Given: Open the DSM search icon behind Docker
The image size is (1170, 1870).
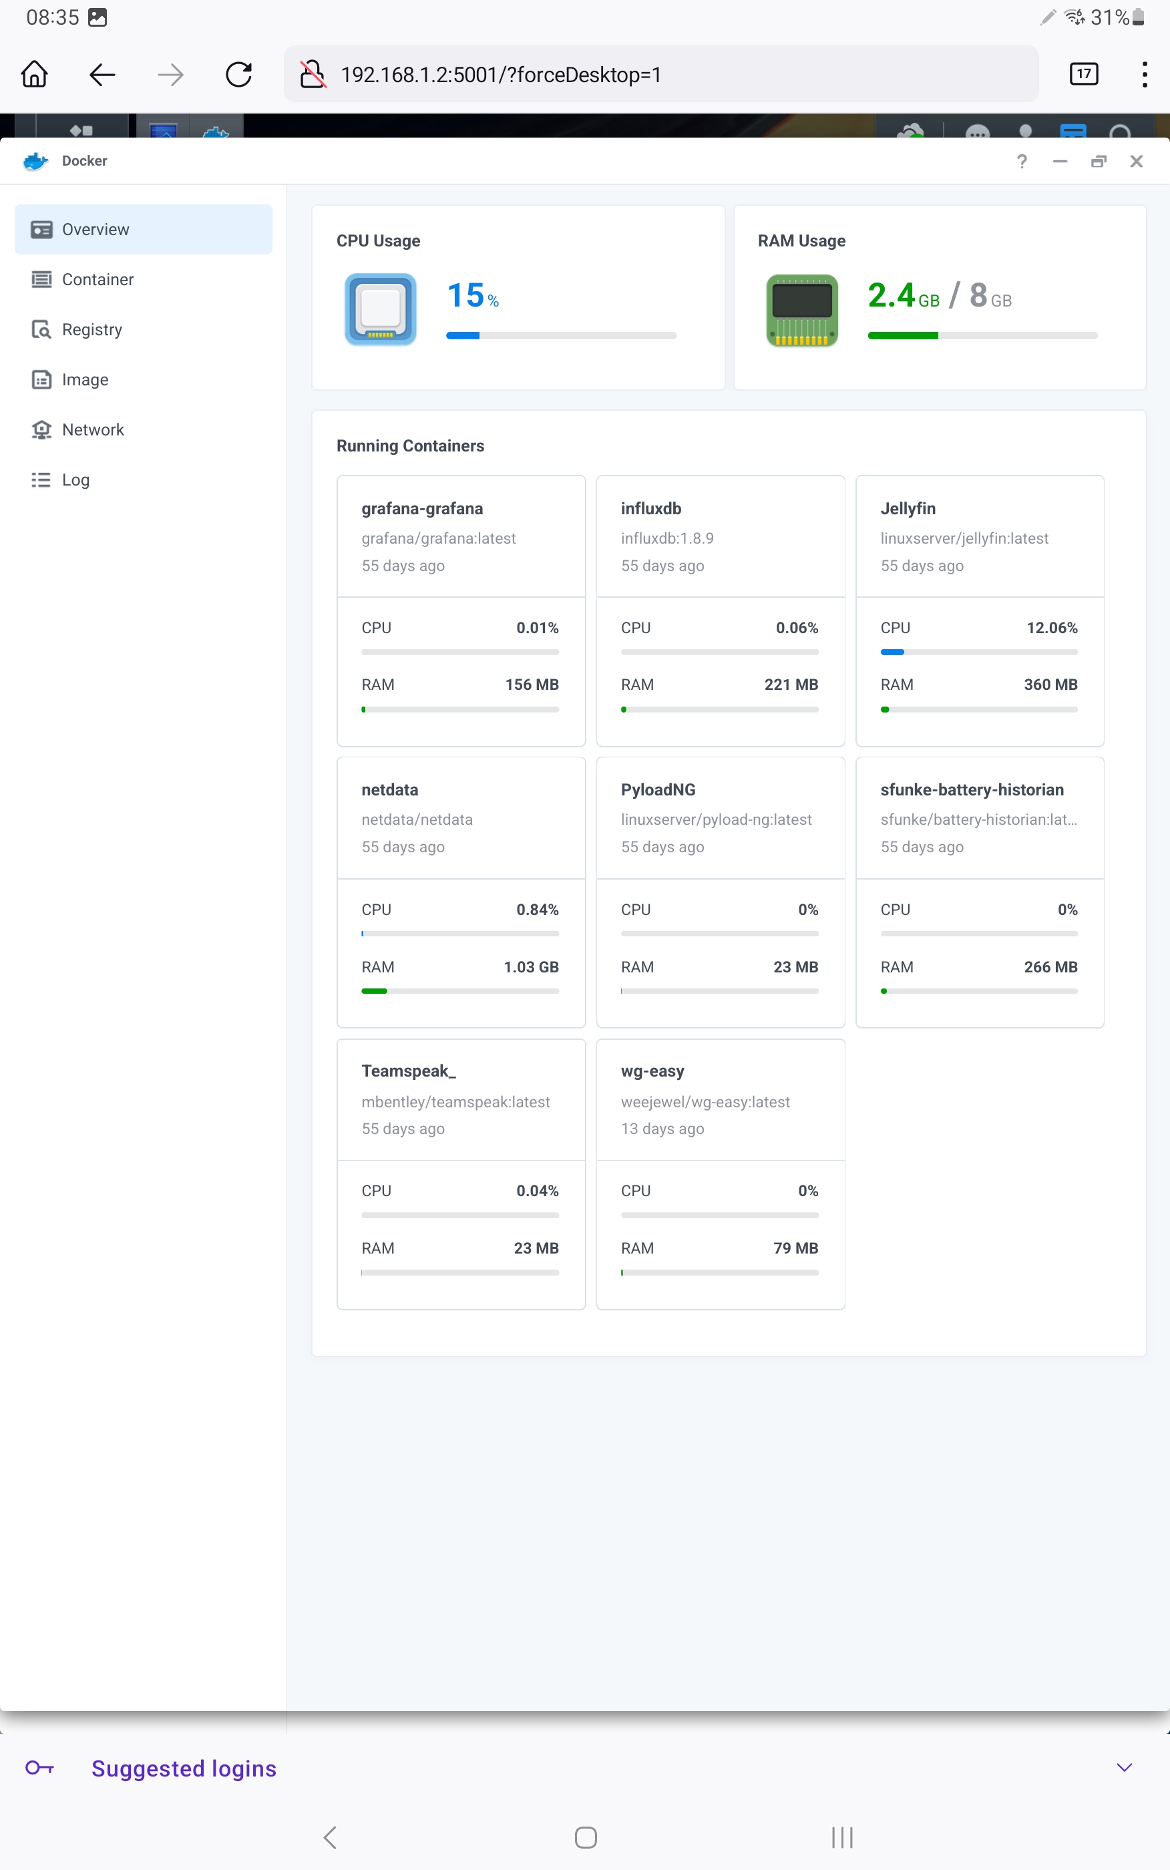Looking at the screenshot, I should click(x=1121, y=132).
